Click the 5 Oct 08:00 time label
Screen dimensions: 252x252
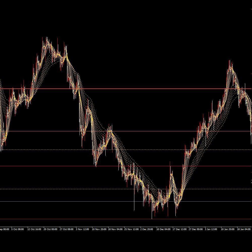tap(18, 229)
